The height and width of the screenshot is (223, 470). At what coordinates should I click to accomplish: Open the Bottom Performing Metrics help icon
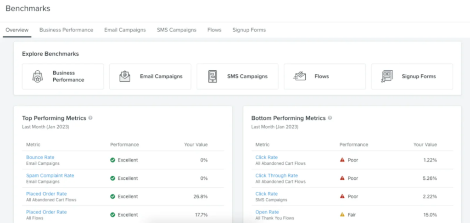(330, 118)
